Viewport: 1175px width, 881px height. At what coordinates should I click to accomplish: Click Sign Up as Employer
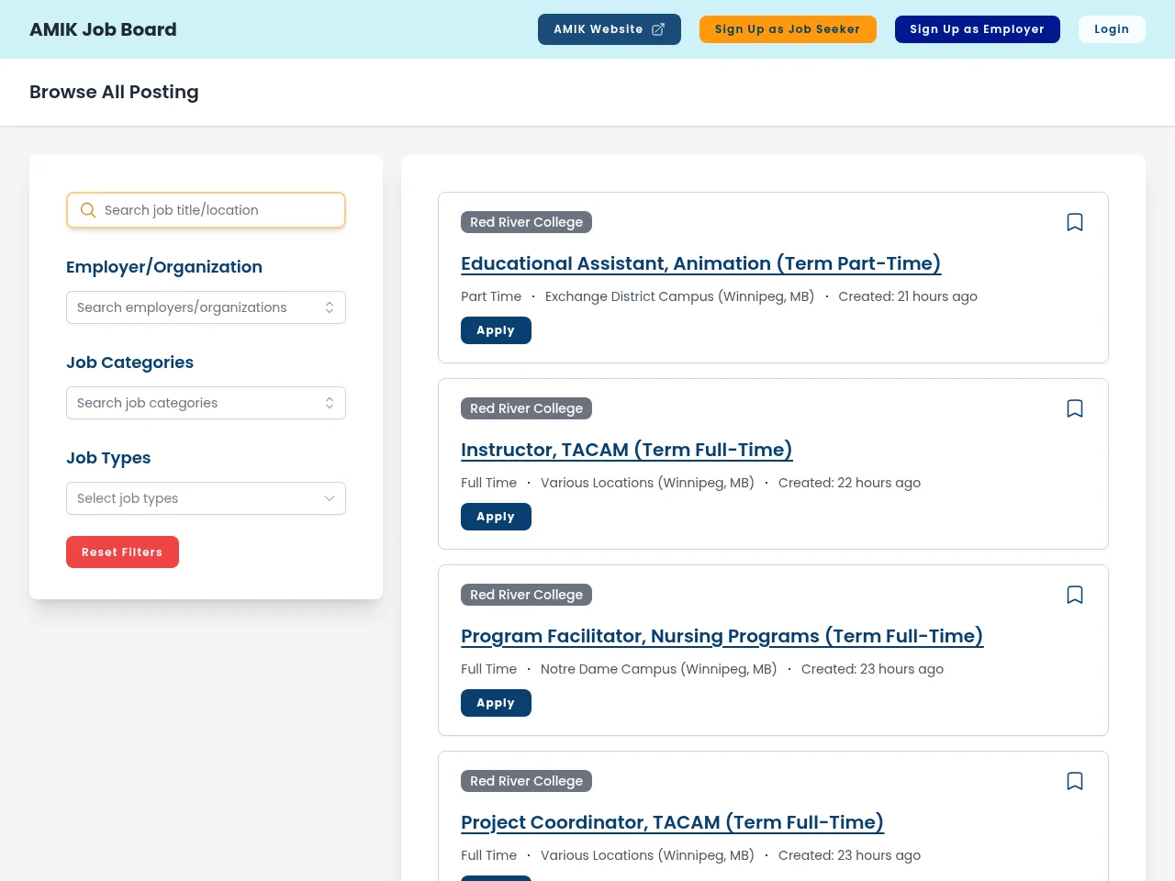pos(977,29)
